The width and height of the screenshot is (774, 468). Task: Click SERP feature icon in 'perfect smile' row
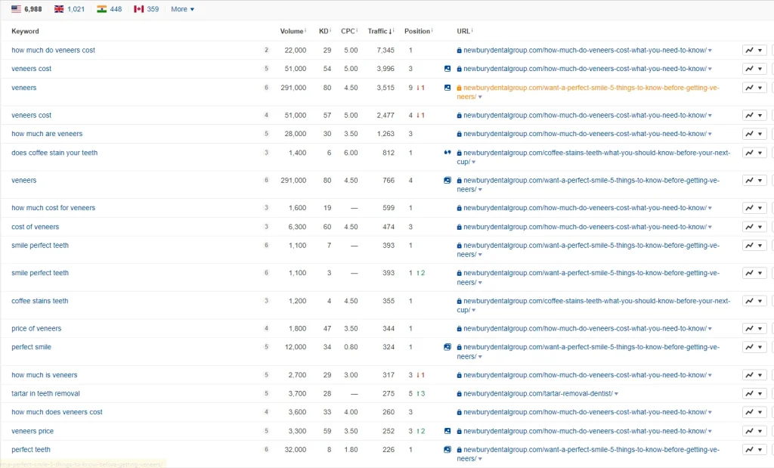[447, 347]
